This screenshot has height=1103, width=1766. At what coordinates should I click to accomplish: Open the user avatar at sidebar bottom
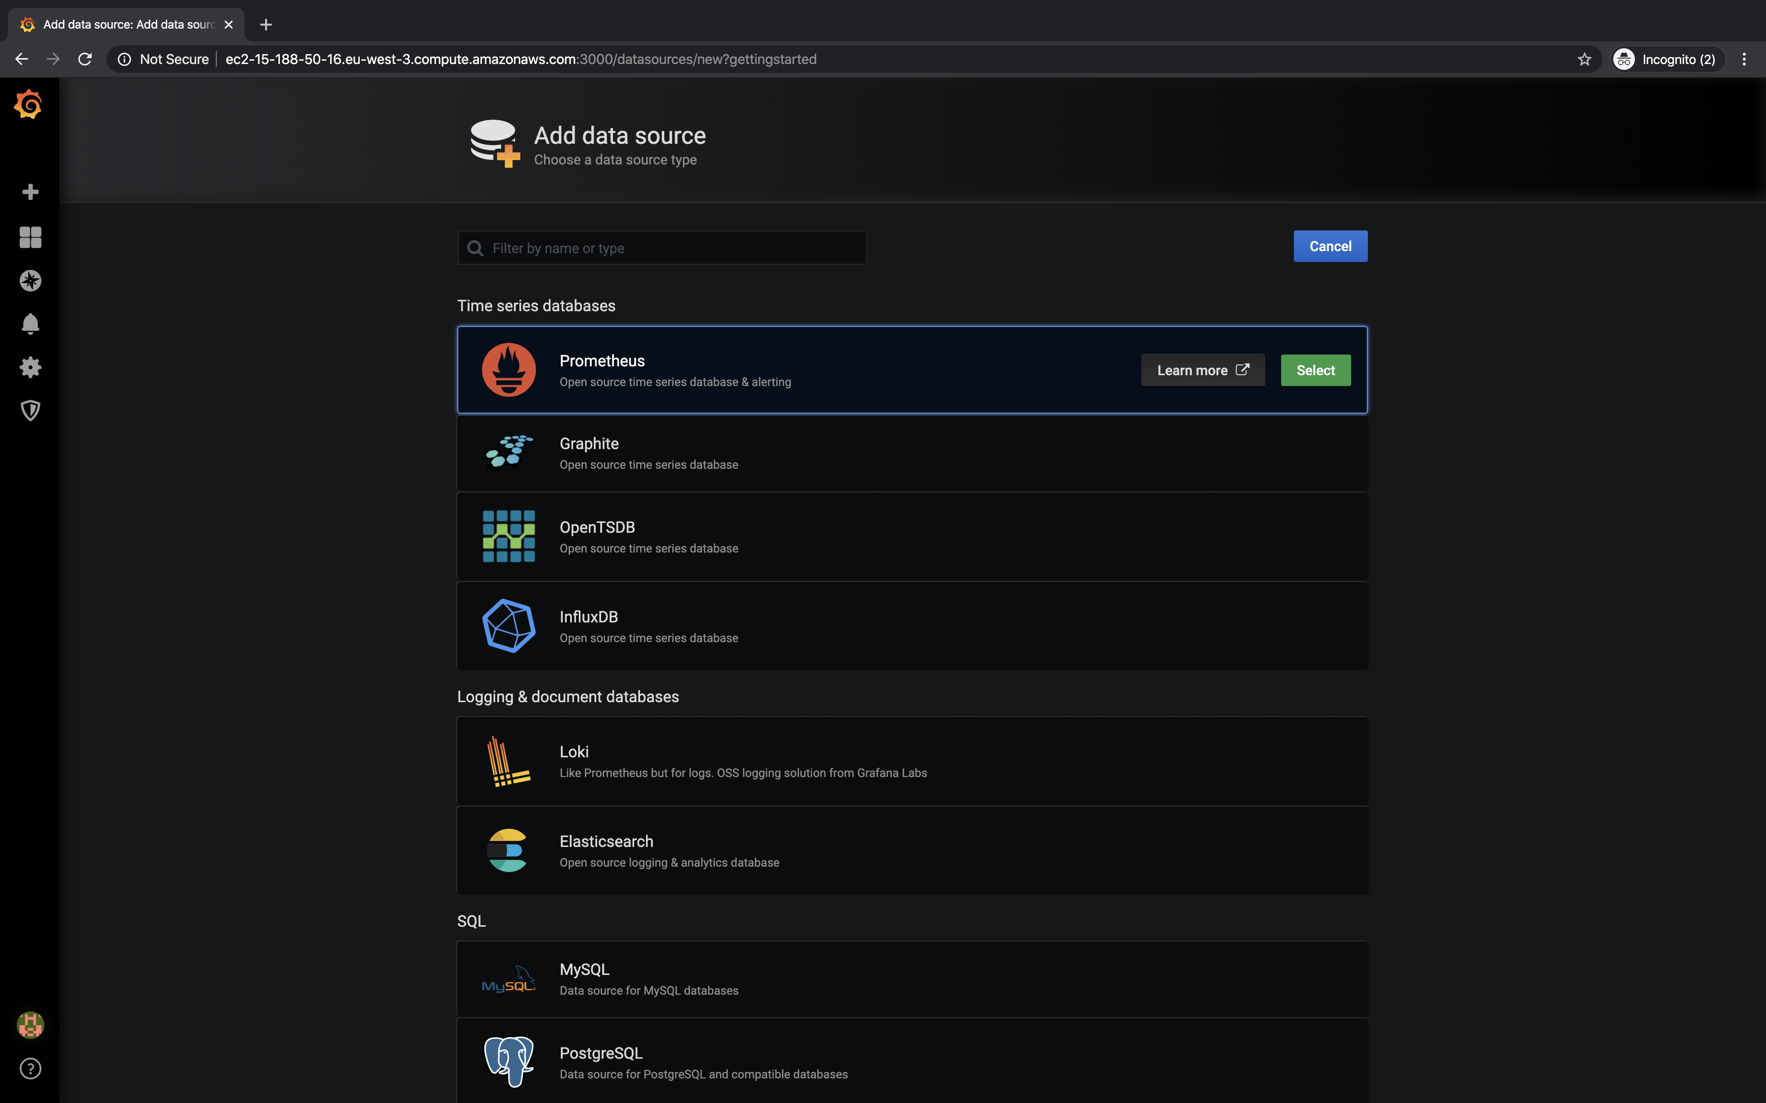point(30,1024)
